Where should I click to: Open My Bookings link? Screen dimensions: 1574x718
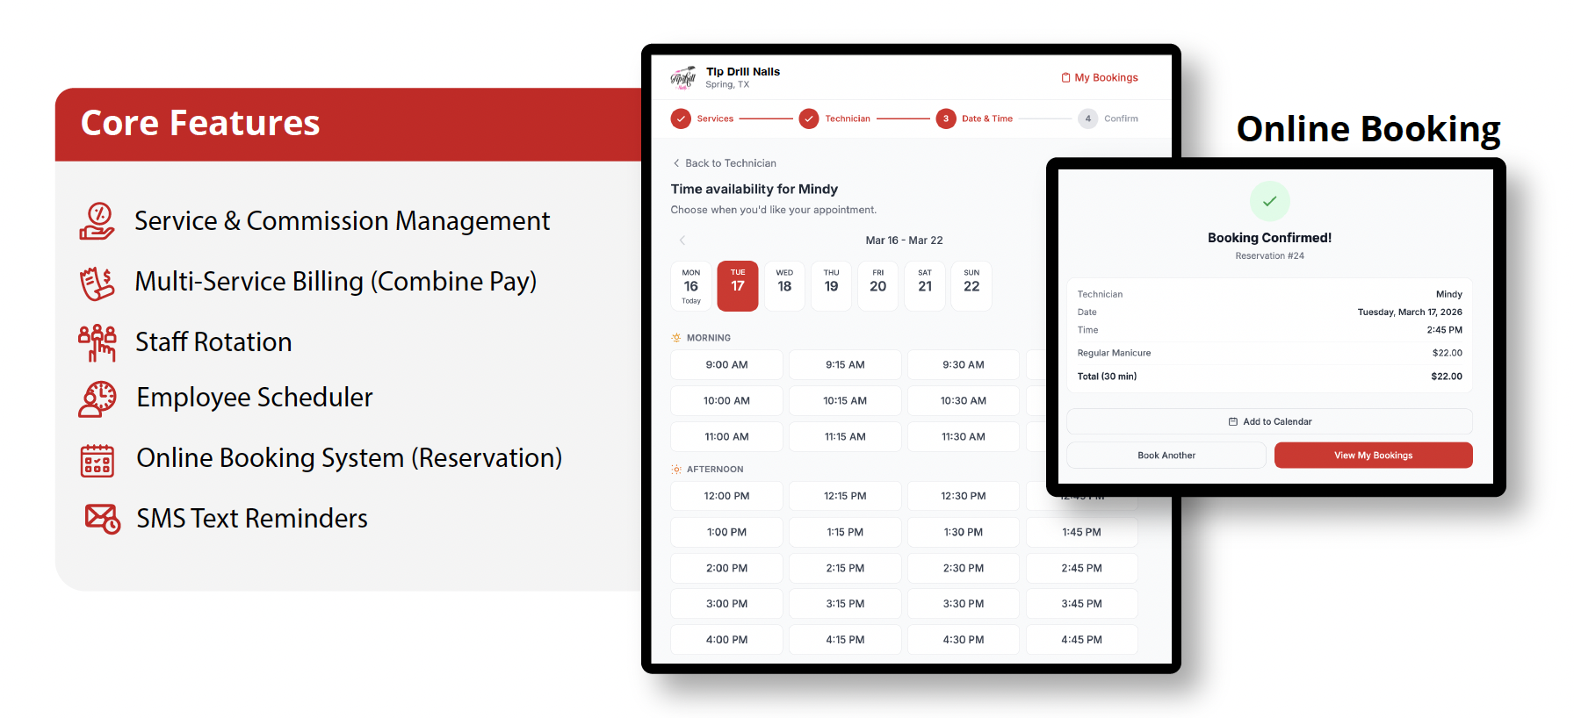1100,77
